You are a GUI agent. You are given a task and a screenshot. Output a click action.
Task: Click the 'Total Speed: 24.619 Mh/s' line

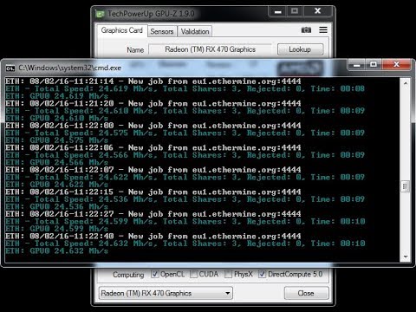click(x=185, y=88)
